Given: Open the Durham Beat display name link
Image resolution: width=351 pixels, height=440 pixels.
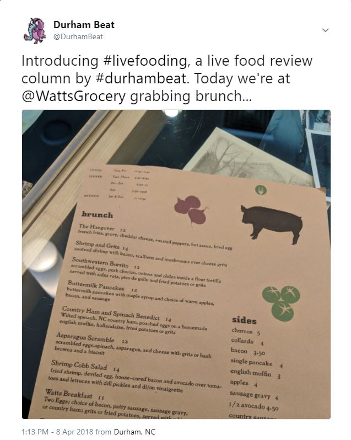Looking at the screenshot, I should 84,25.
